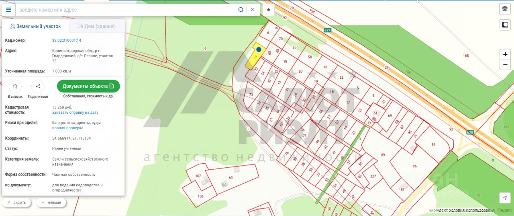Locate me with the geolocation arrow
This screenshot has height=216, width=514.
click(x=505, y=197)
